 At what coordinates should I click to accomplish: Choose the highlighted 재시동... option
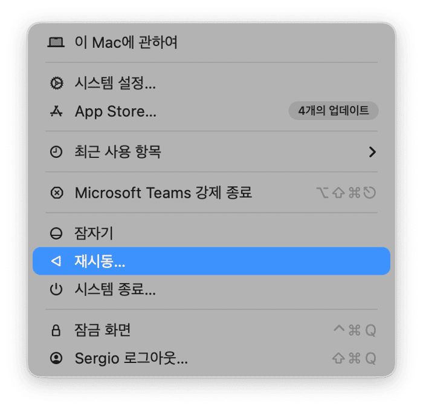tap(100, 261)
